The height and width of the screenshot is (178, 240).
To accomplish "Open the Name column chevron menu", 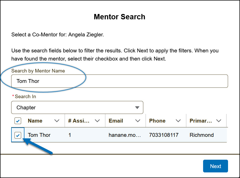I will coord(57,121).
